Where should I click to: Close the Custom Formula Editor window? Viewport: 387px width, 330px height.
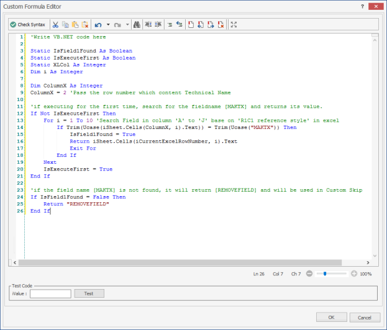point(376,6)
